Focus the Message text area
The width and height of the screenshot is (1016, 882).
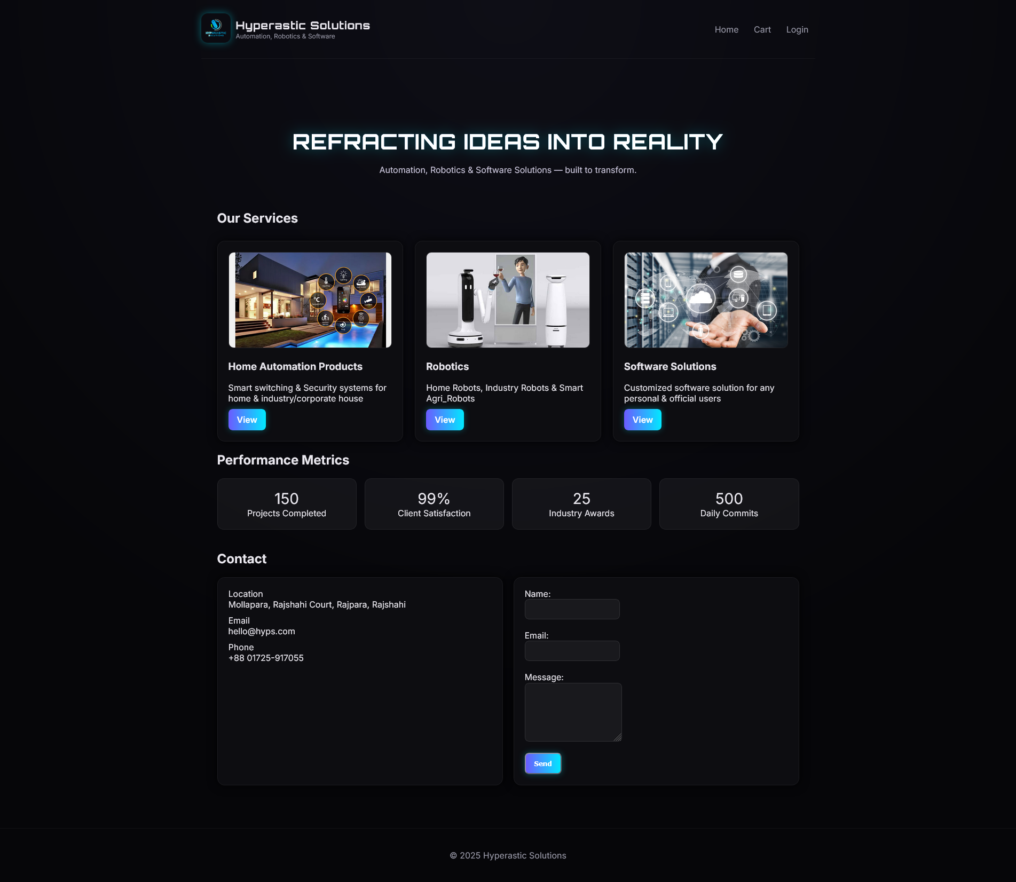[573, 712]
